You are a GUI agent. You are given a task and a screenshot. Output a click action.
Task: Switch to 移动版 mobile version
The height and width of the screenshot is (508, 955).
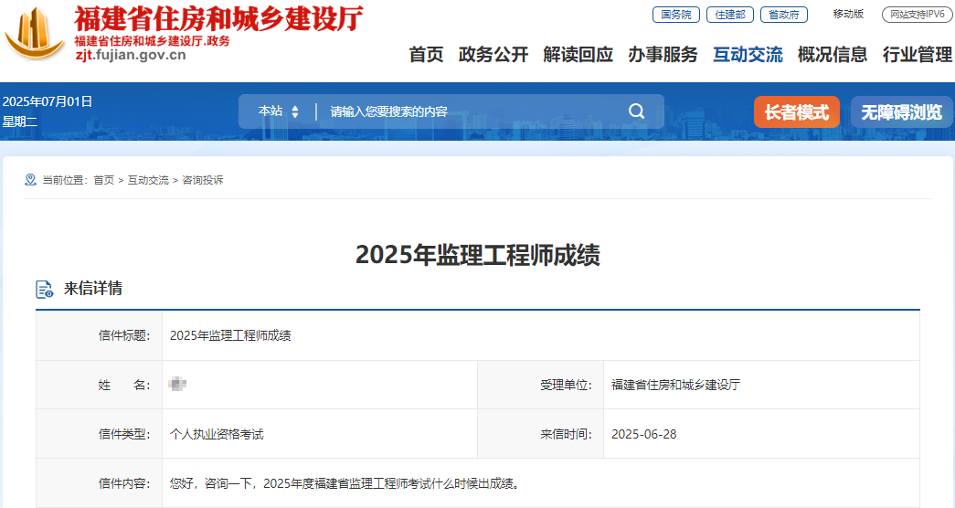coord(848,15)
